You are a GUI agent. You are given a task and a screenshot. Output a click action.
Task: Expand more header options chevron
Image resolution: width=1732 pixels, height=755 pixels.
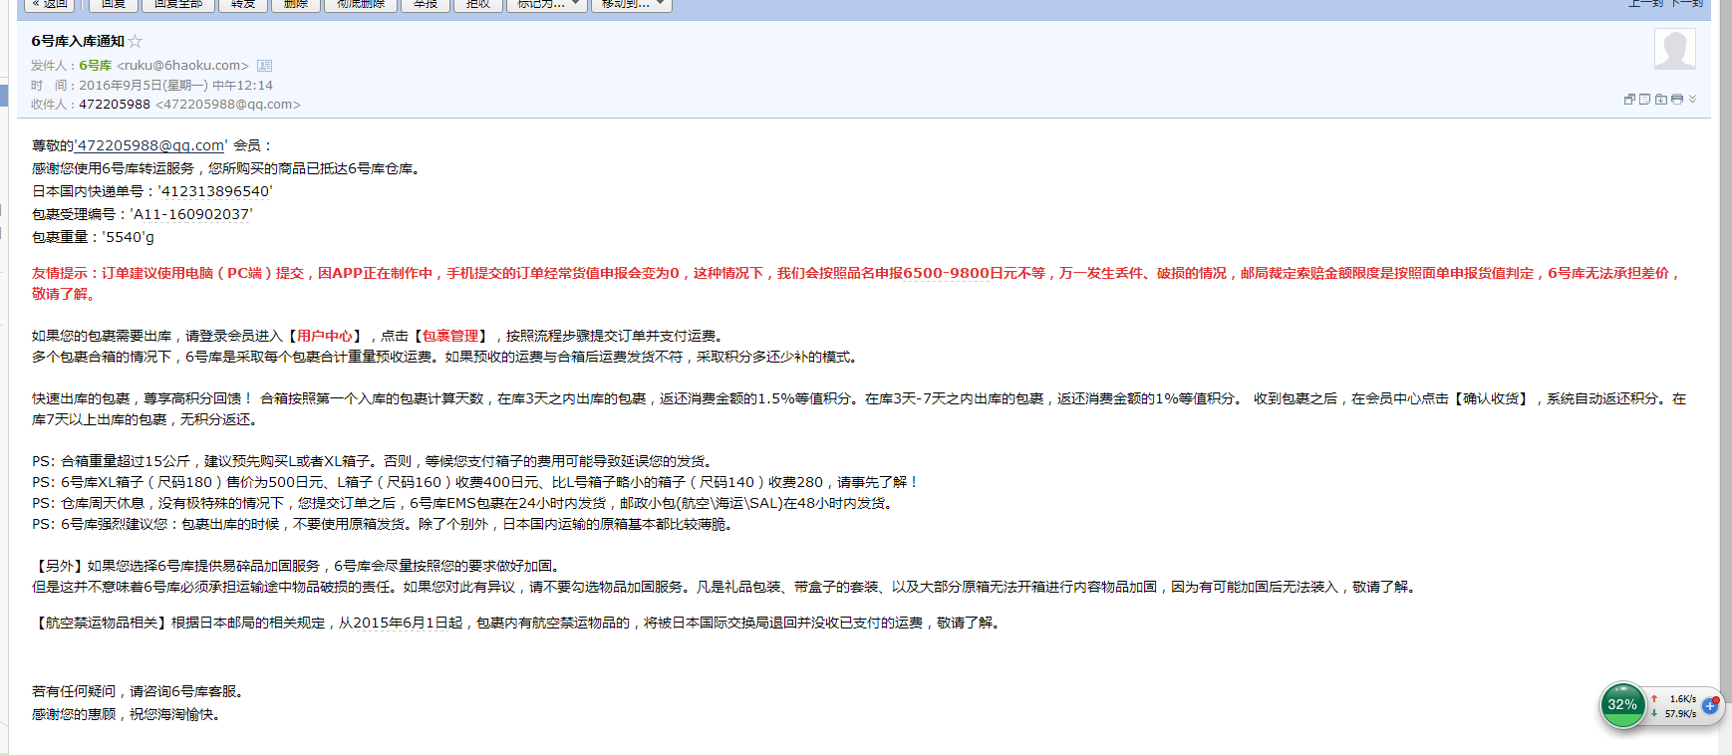[x=1692, y=100]
